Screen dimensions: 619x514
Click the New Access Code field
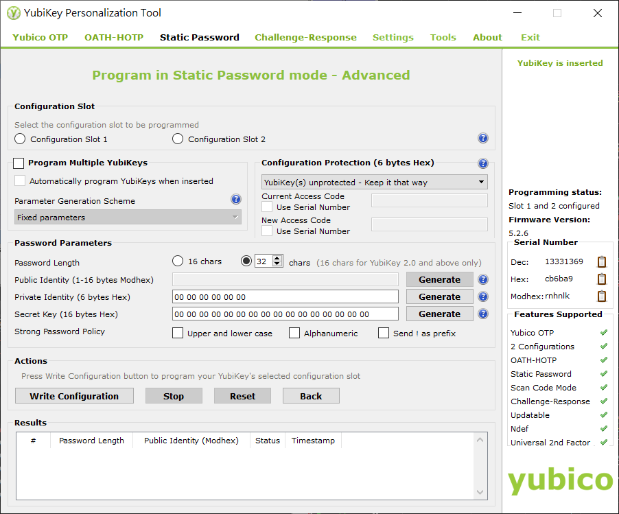[x=430, y=224]
